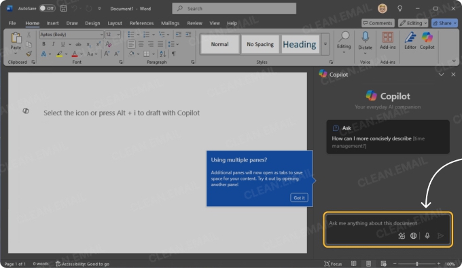462x268 pixels.
Task: Open the font size 12 dropdown
Action: [x=118, y=35]
